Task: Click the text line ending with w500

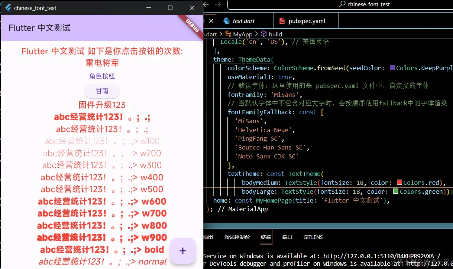Action: click(102, 189)
